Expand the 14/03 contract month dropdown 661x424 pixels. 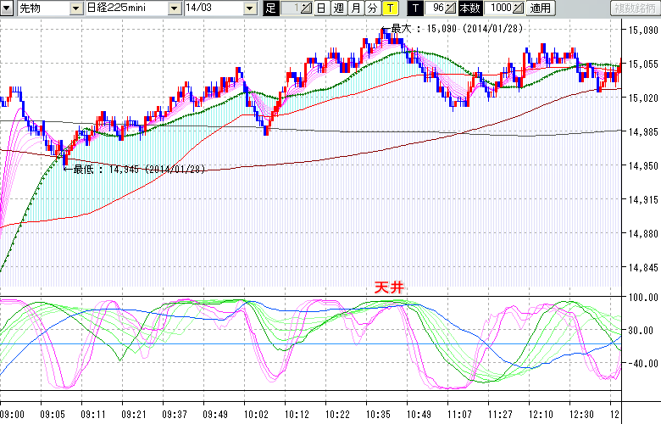pyautogui.click(x=250, y=8)
